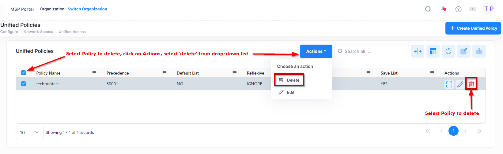Open the Actions dropdown button
Image resolution: width=503 pixels, height=154 pixels.
point(316,51)
